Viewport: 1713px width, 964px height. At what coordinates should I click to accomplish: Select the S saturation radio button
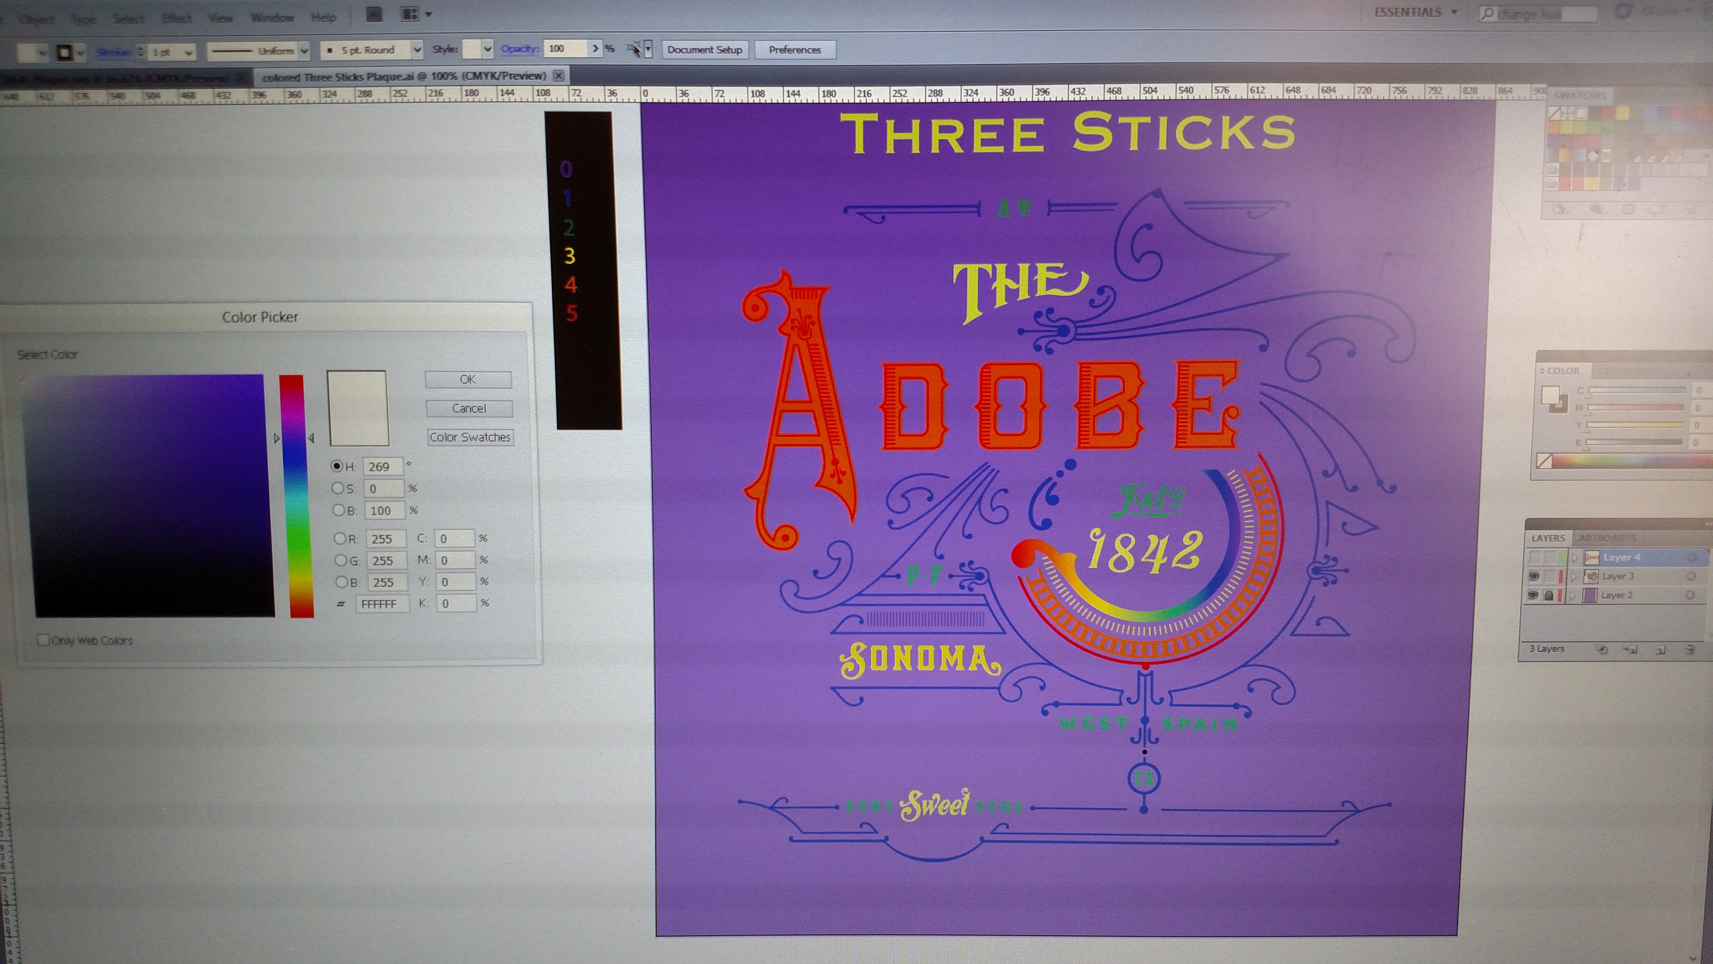tap(337, 488)
